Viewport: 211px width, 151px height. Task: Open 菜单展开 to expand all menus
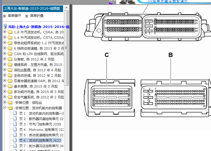[14, 16]
